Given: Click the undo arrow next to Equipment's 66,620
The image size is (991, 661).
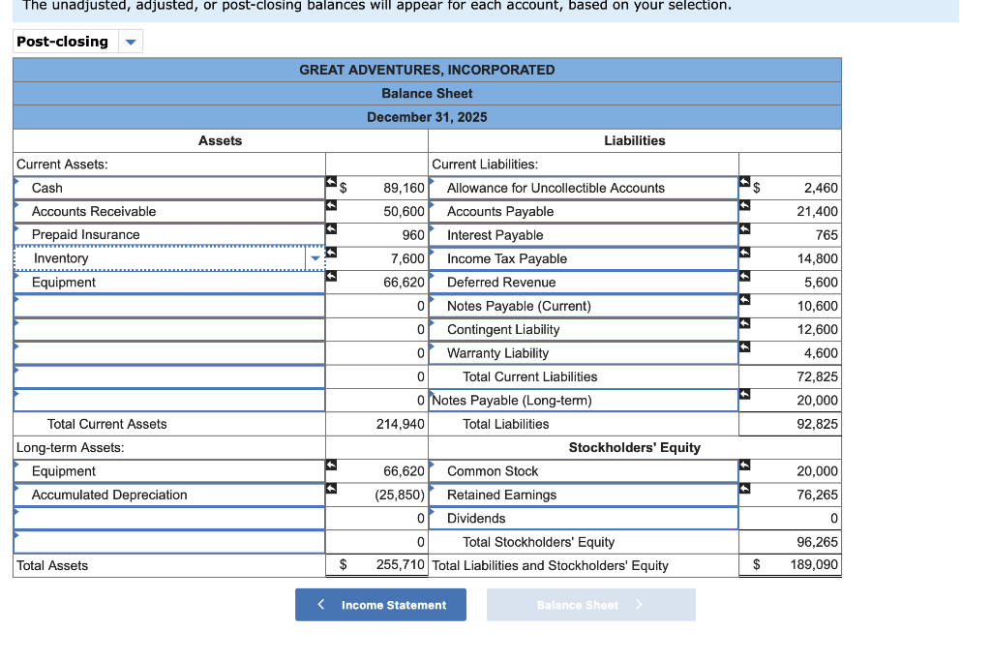Looking at the screenshot, I should [331, 278].
